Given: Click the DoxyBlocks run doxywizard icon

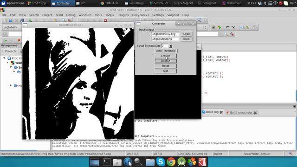Looking at the screenshot, I should tap(213, 27).
